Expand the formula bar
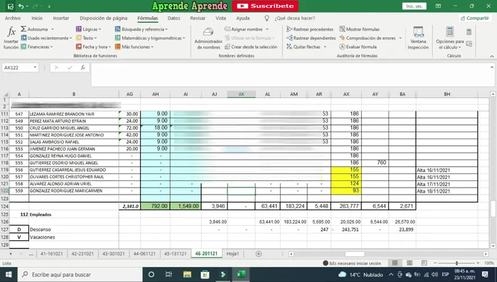Screen dimensions: 497x282 (x=492, y=67)
